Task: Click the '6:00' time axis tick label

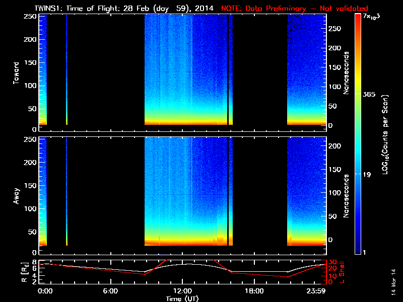Action: 110,290
